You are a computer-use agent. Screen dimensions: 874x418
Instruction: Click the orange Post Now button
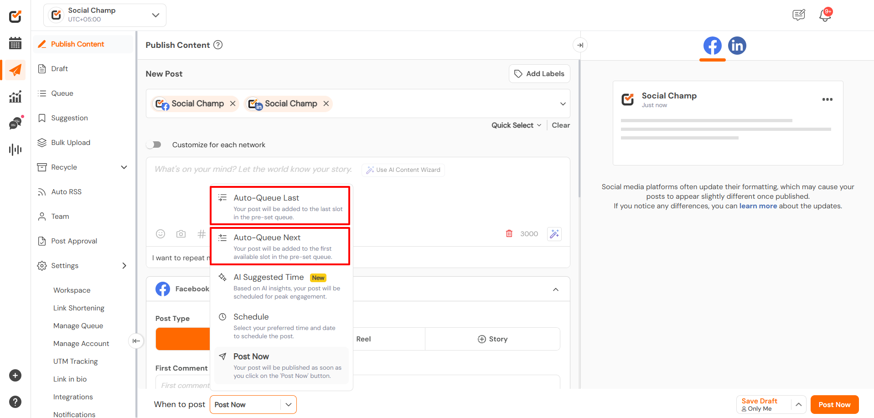click(834, 405)
